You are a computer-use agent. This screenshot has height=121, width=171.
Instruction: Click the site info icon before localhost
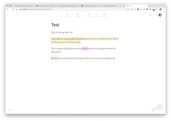[20, 9]
